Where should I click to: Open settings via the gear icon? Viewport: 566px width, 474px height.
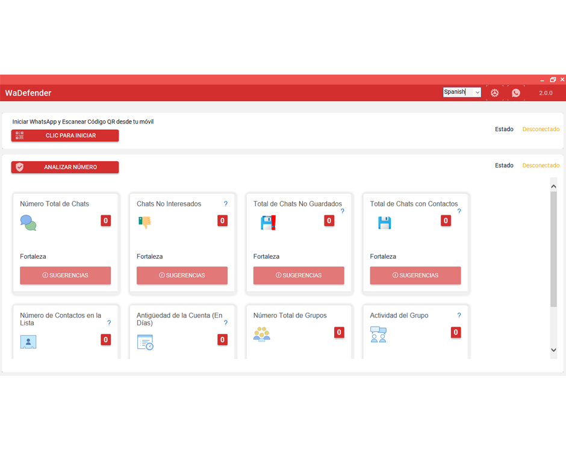click(x=494, y=93)
